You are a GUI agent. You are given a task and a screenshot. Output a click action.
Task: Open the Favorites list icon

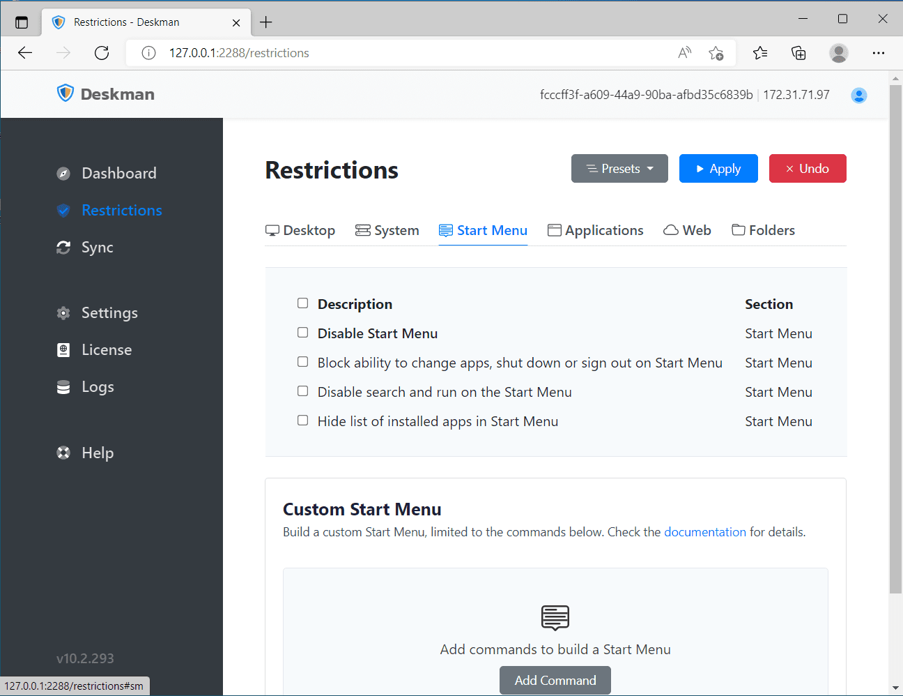[x=760, y=53]
